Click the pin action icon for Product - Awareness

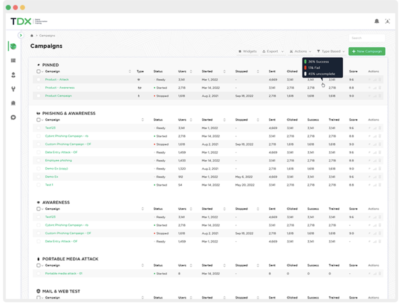pos(369,88)
